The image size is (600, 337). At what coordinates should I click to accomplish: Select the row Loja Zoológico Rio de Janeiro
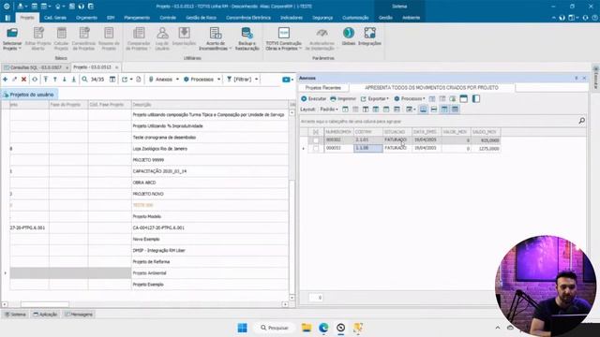pyautogui.click(x=148, y=149)
